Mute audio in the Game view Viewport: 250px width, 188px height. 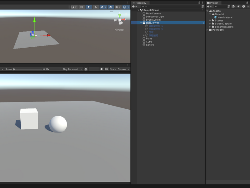click(x=102, y=69)
